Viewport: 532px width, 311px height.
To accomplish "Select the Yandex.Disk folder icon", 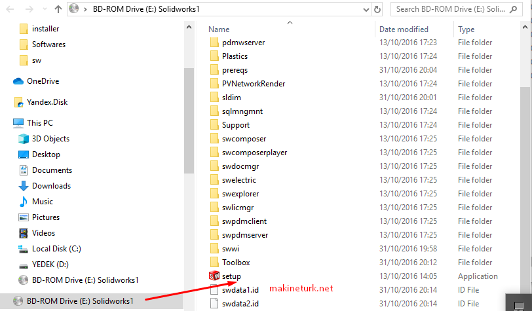I will tap(18, 102).
